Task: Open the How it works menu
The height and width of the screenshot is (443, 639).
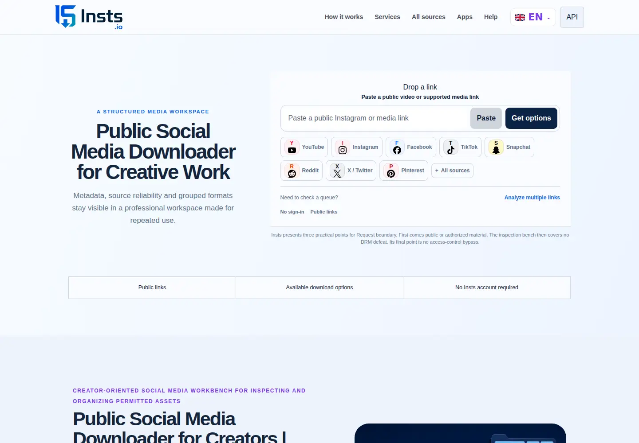Action: tap(343, 17)
